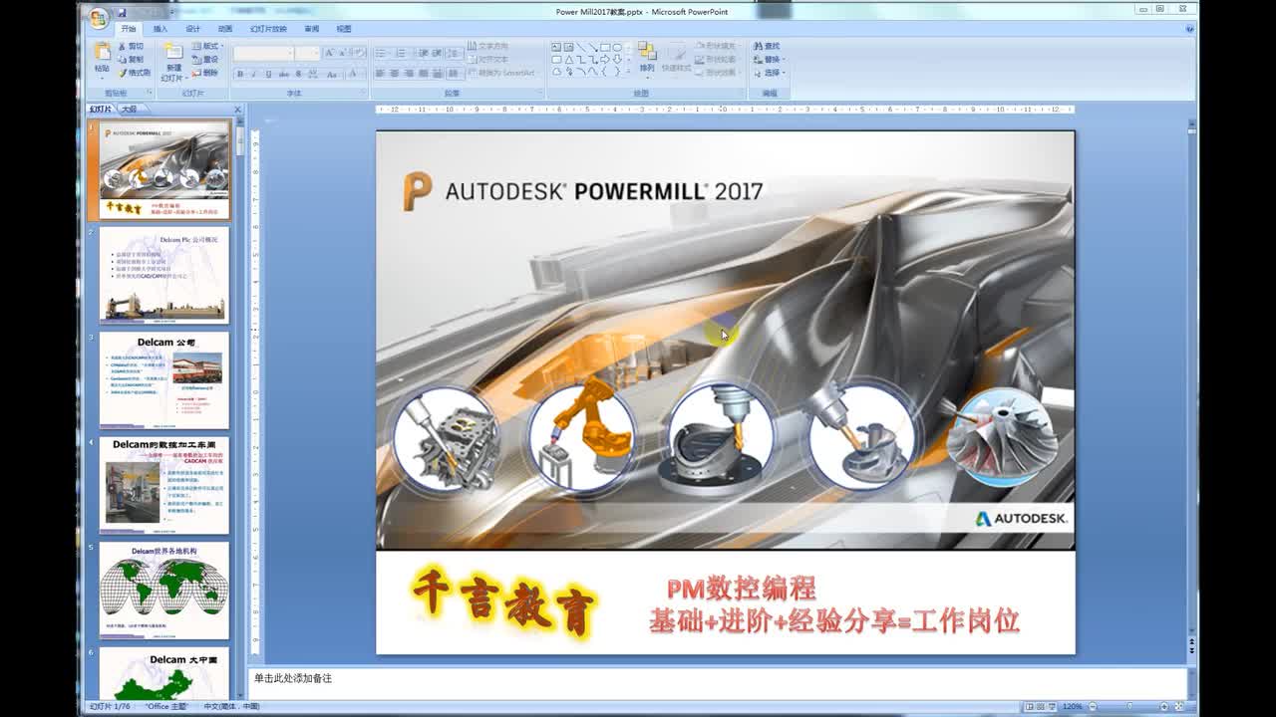Viewport: 1276px width, 717px height.
Task: Click the zoom slider in status bar
Action: pos(1129,706)
